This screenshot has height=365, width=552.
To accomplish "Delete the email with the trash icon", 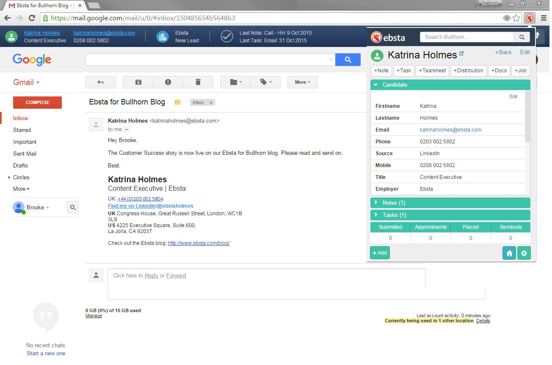I will (198, 82).
